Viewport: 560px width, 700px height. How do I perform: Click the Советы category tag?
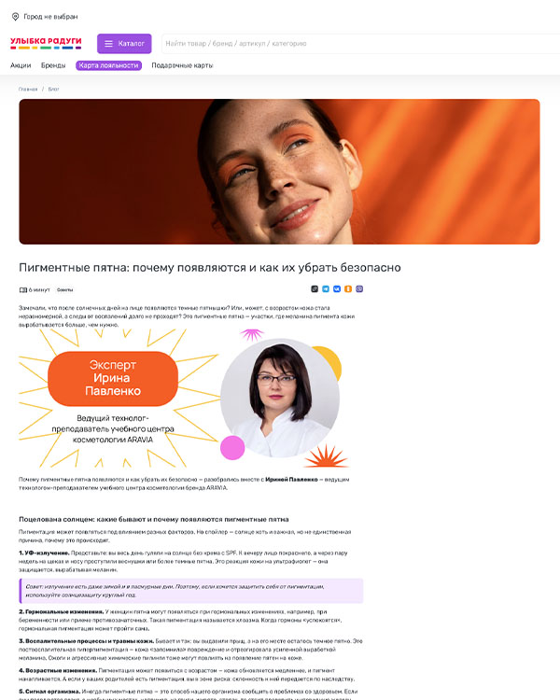[x=64, y=290]
